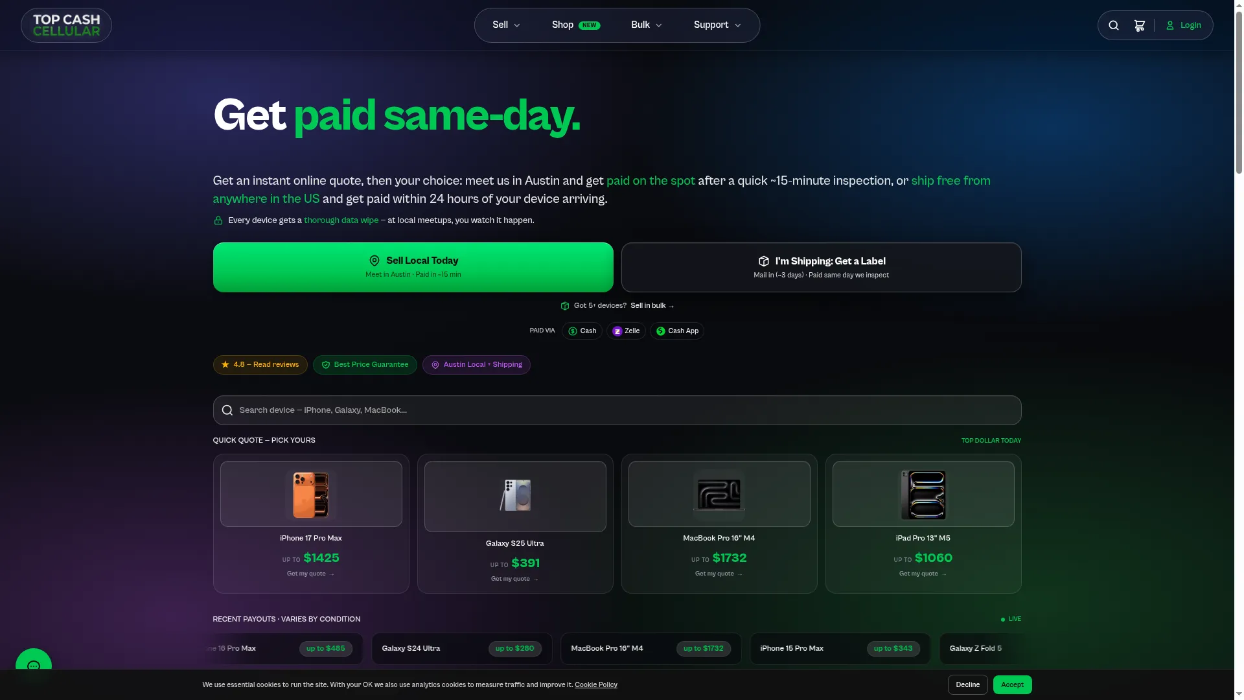Click the Sell Local Today button
Viewport: 1244px width, 700px height.
click(x=413, y=267)
